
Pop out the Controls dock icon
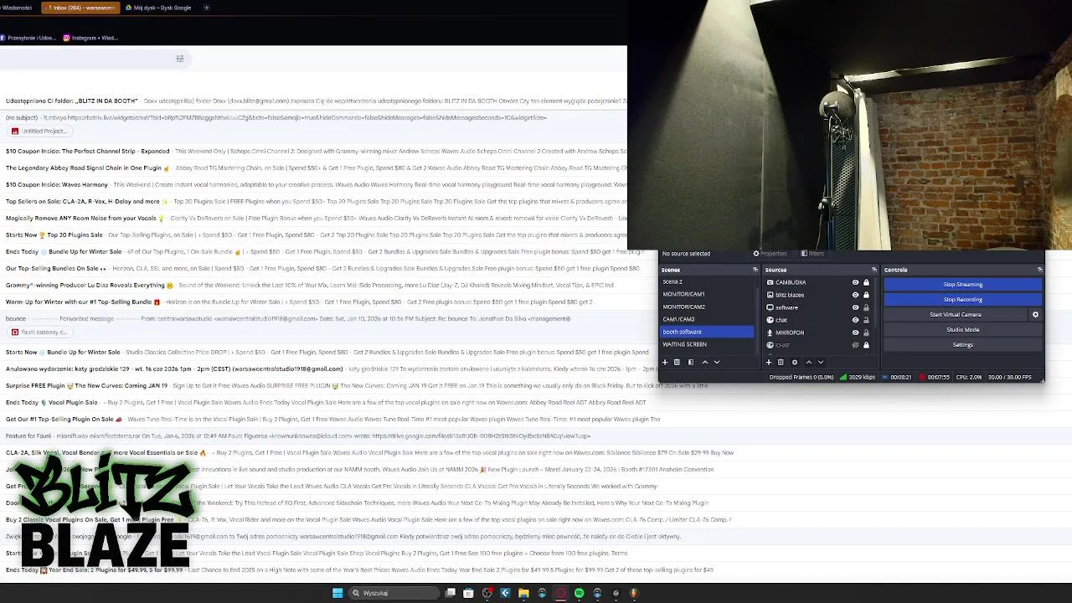(x=1039, y=270)
